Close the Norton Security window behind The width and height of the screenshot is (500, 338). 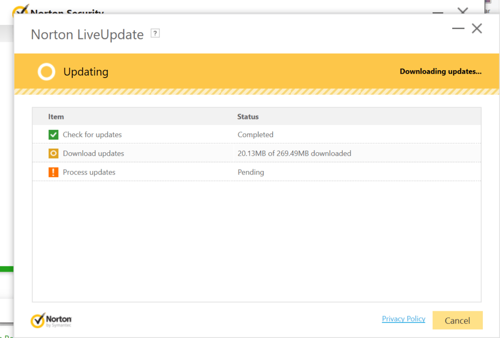coord(463,11)
